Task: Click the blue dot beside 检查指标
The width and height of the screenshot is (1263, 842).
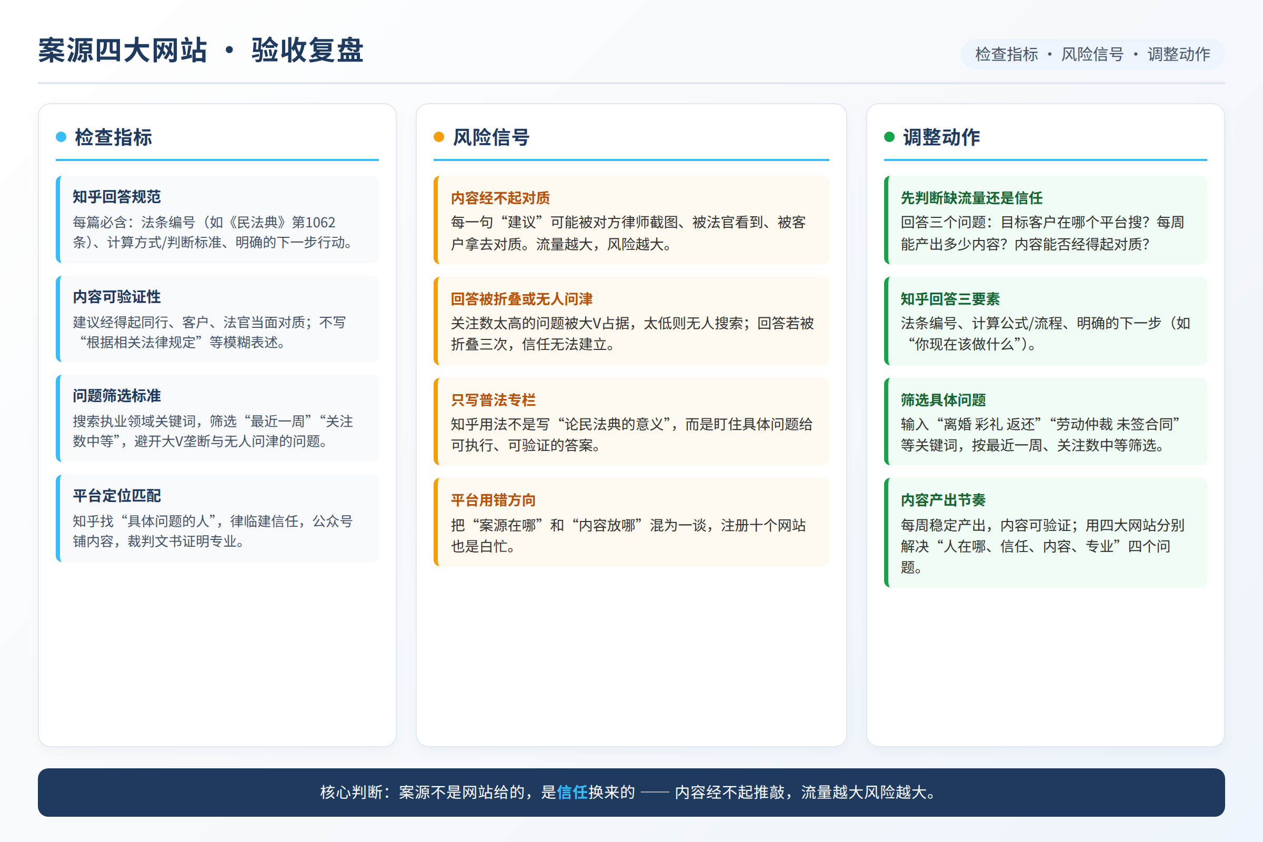Action: pyautogui.click(x=61, y=137)
